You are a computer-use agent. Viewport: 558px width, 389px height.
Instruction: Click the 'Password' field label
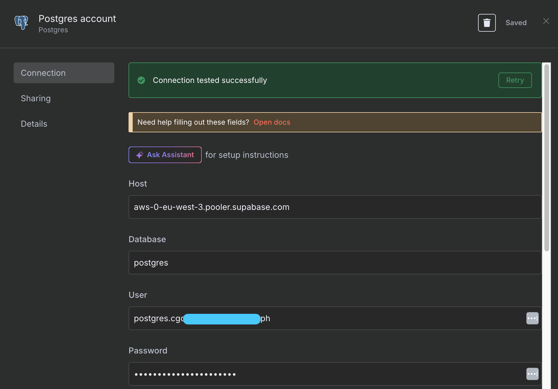point(148,351)
